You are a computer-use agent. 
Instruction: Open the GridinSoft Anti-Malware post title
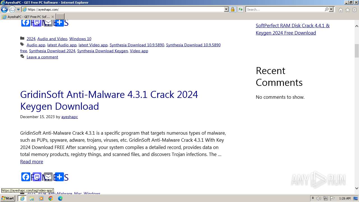pos(109,100)
